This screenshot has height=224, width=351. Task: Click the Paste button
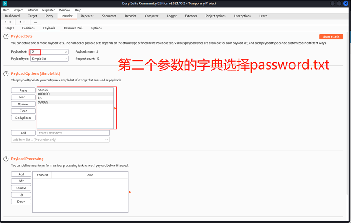23,91
